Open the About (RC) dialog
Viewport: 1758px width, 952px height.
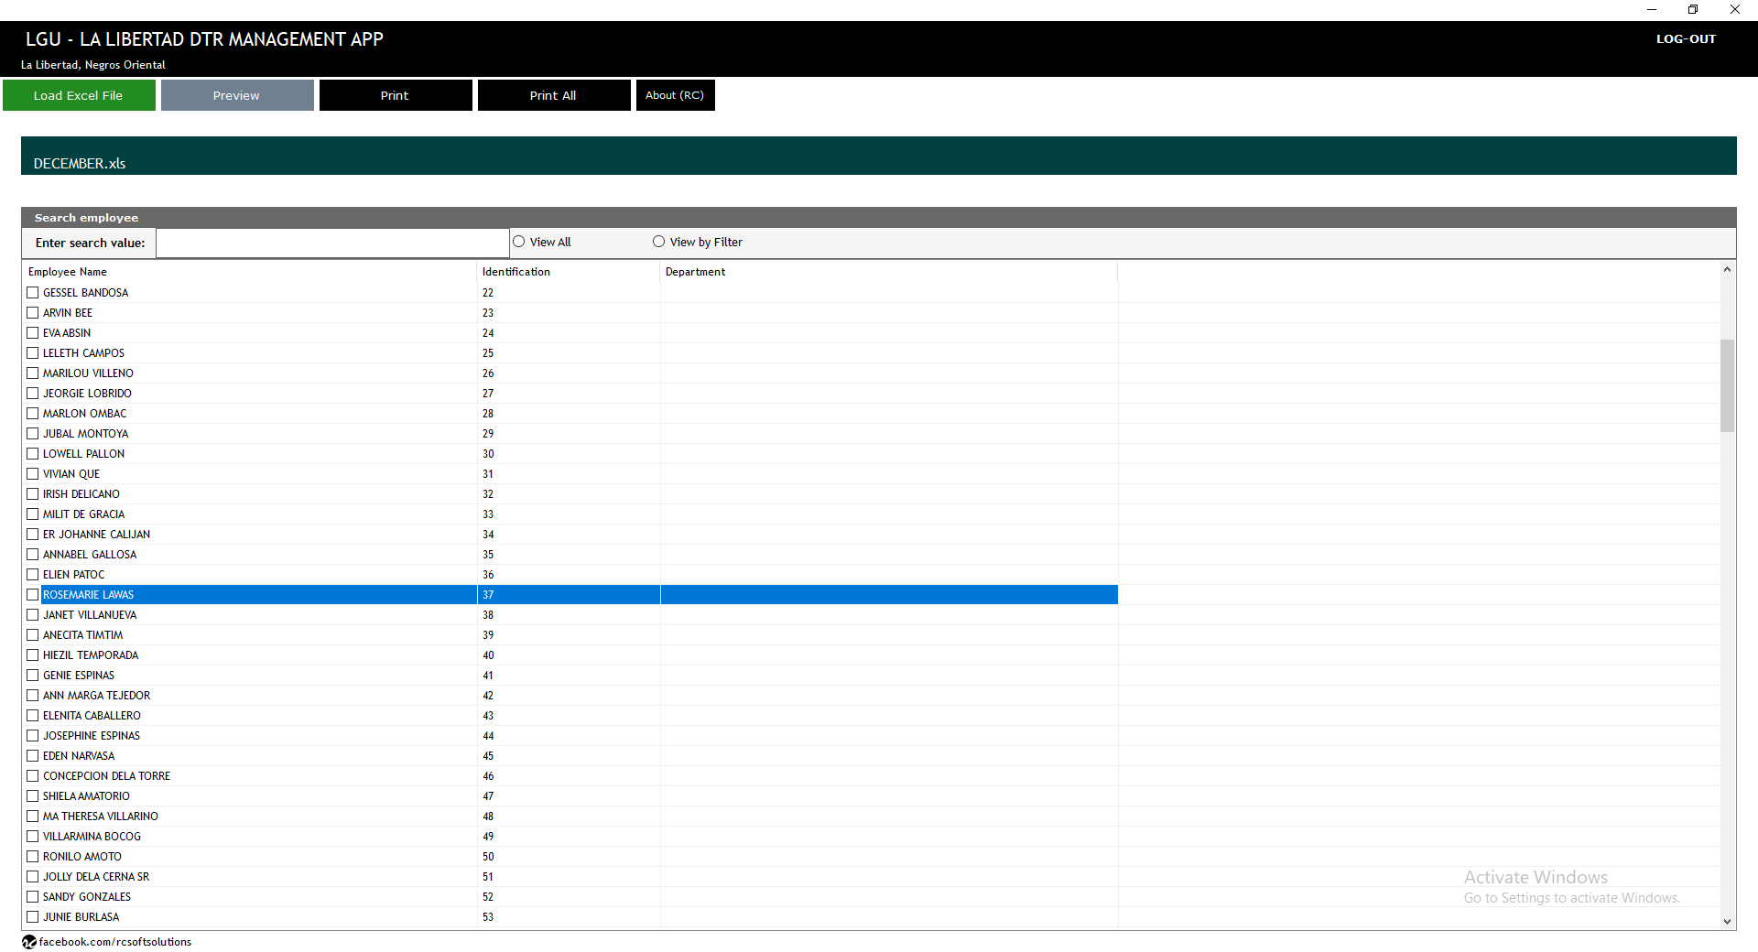coord(675,95)
